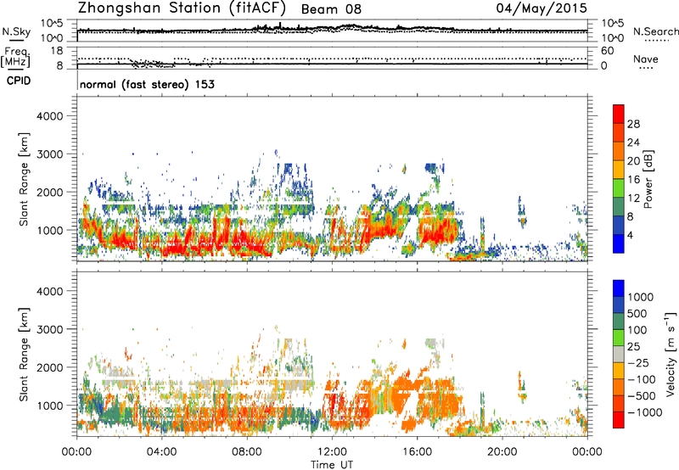
Task: Click the 'N.Search' legend label
Action: tap(655, 31)
